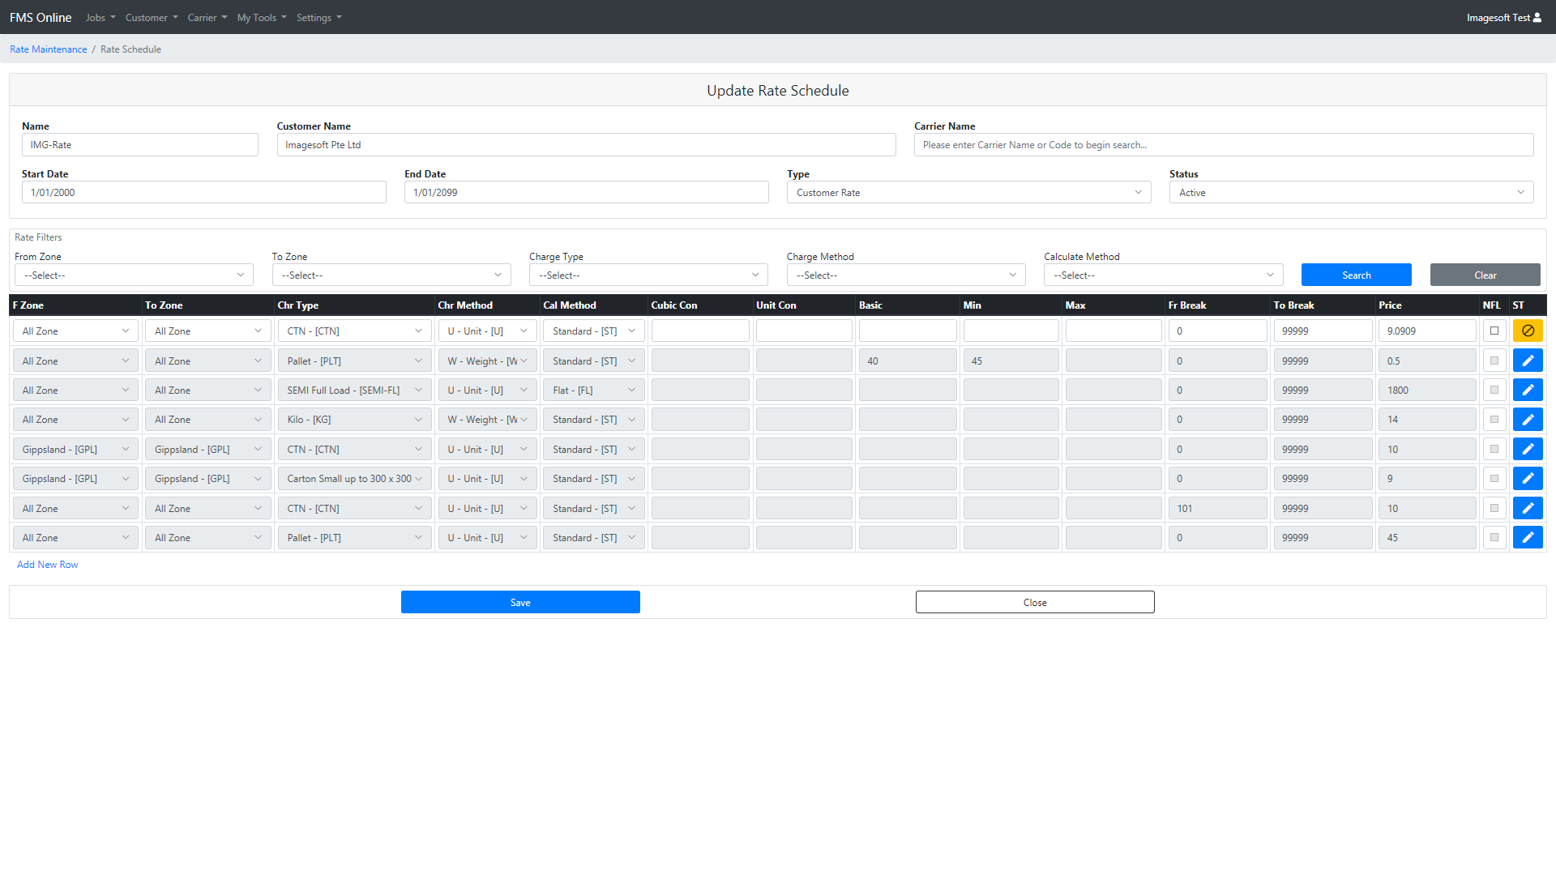1556x875 pixels.
Task: Click edit pencil for row with price 45
Action: [1528, 538]
